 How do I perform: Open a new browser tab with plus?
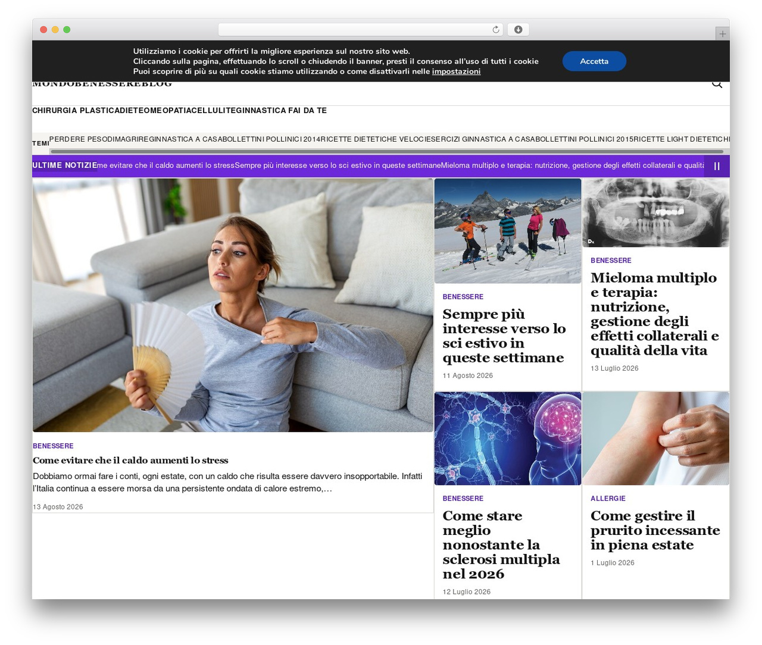pos(722,34)
